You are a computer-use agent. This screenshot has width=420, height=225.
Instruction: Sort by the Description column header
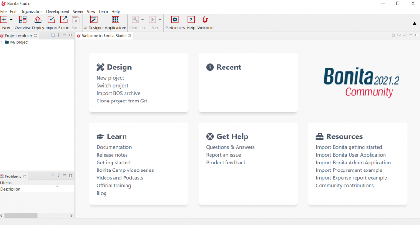pyautogui.click(x=37, y=189)
